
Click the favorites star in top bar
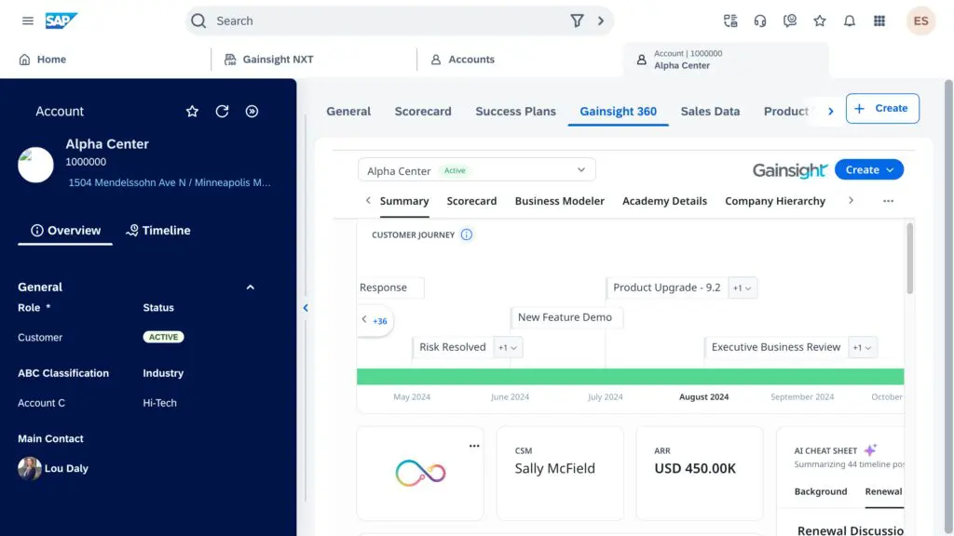819,20
